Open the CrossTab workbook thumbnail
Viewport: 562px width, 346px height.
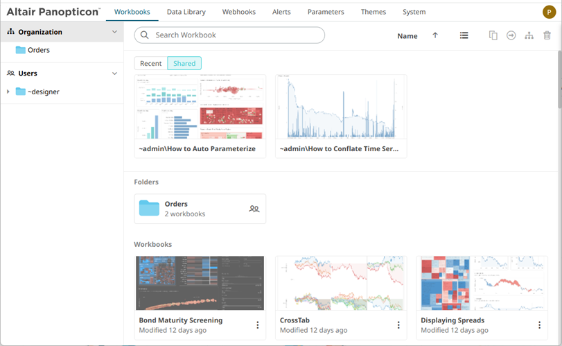[341, 283]
